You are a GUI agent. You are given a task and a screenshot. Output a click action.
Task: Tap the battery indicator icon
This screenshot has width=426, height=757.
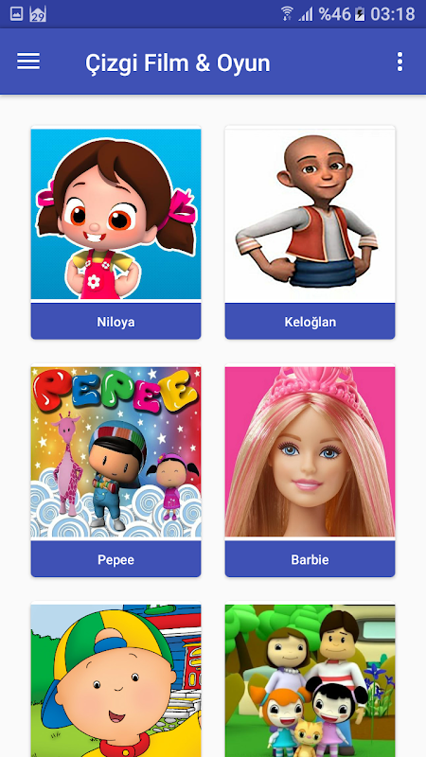click(x=360, y=14)
